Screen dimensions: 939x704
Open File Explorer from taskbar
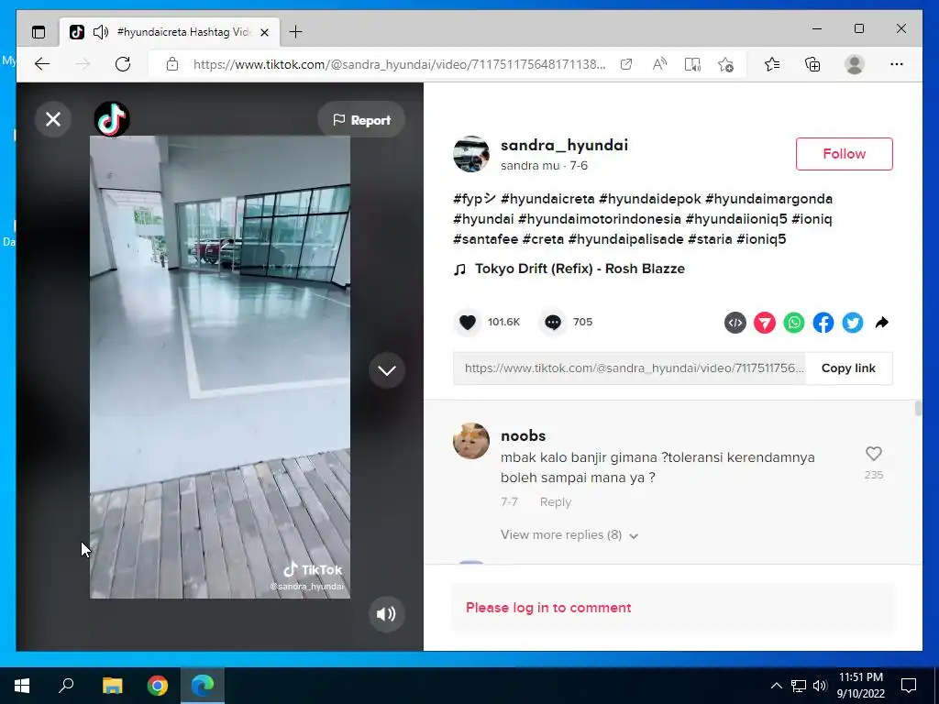112,686
